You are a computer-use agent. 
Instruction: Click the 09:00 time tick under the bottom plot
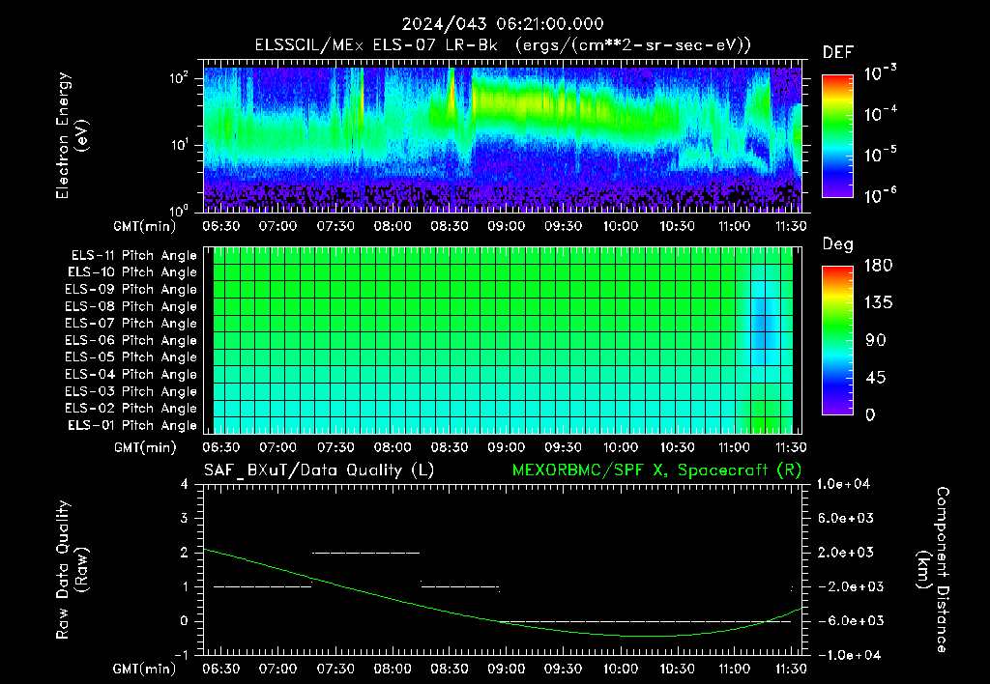coord(506,669)
